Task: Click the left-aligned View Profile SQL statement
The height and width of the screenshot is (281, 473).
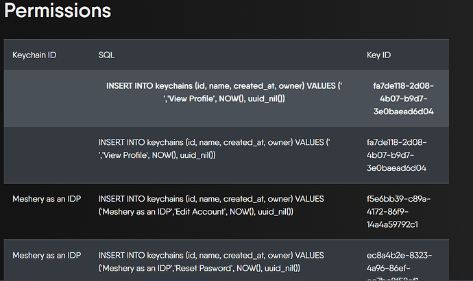Action: click(x=214, y=148)
